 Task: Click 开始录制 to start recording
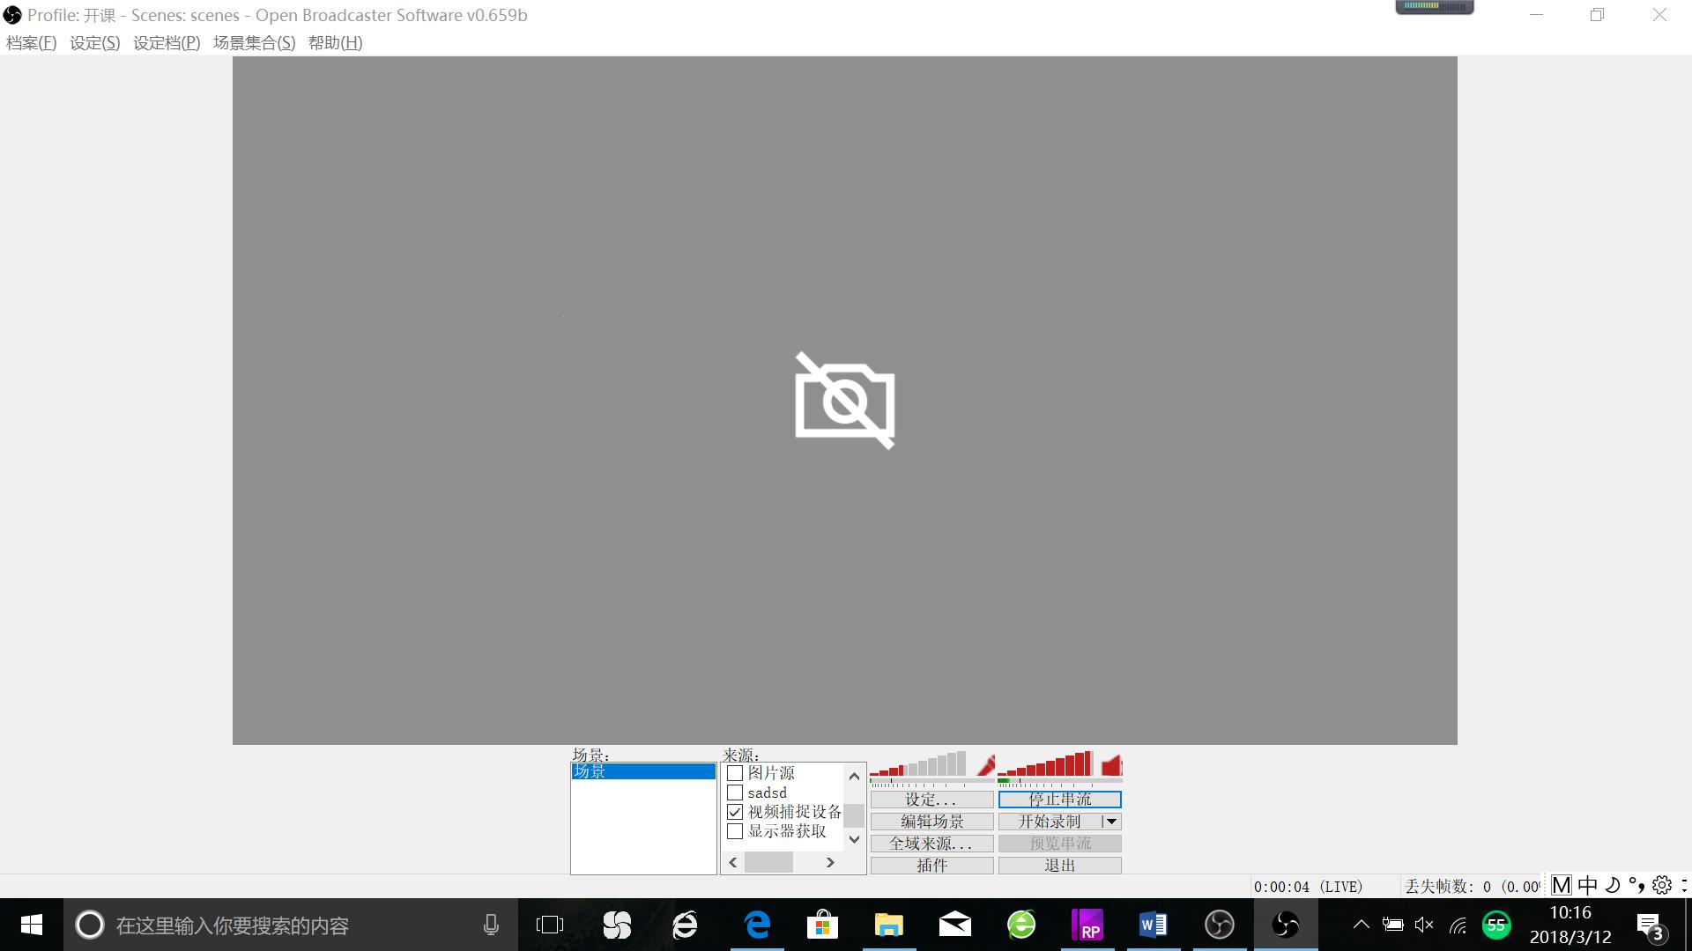click(x=1050, y=822)
